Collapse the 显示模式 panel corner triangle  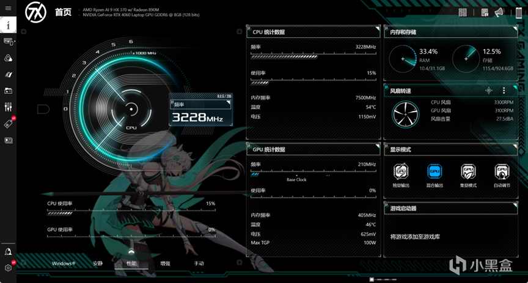(515, 146)
